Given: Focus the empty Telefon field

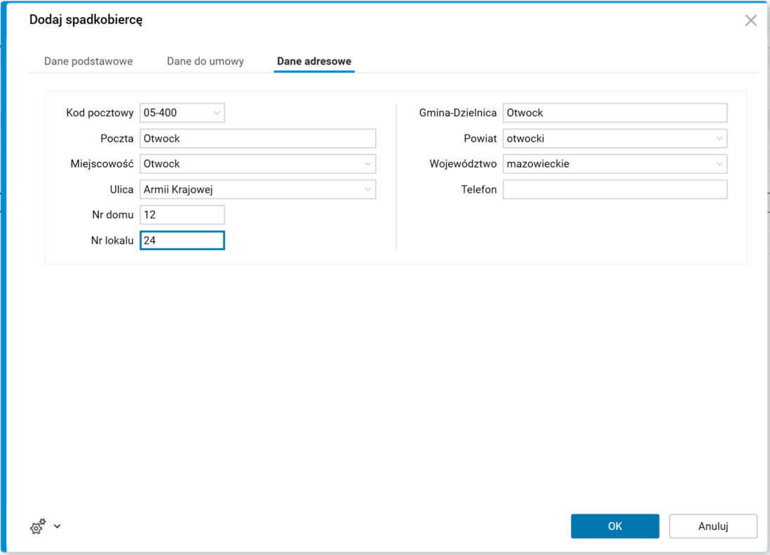Looking at the screenshot, I should (614, 189).
